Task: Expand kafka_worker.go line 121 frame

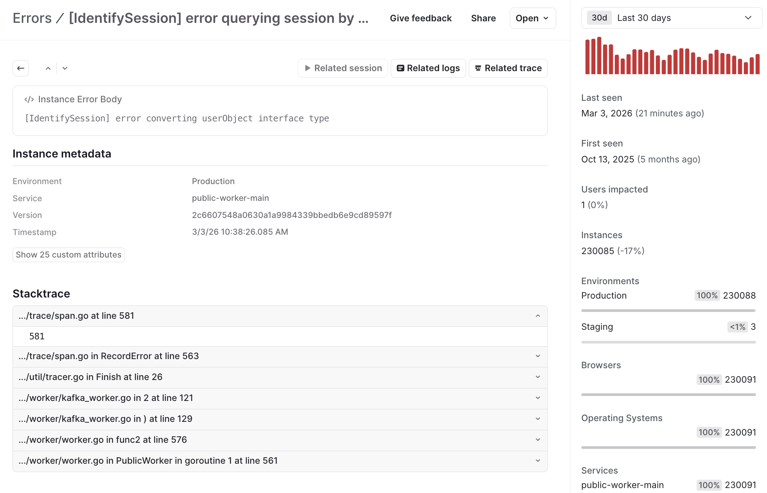Action: (538, 398)
